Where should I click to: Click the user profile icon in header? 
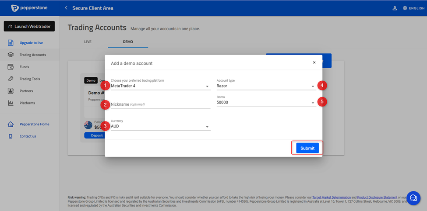click(x=395, y=8)
